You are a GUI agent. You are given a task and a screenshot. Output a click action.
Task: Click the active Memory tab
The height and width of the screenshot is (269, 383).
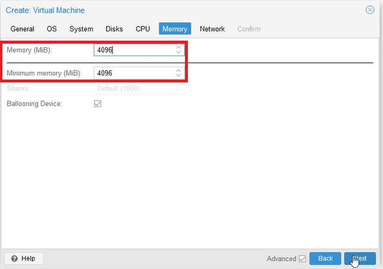pyautogui.click(x=175, y=29)
